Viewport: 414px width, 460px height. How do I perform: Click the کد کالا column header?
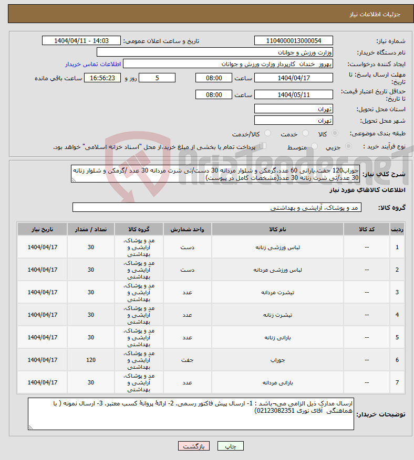(367, 229)
